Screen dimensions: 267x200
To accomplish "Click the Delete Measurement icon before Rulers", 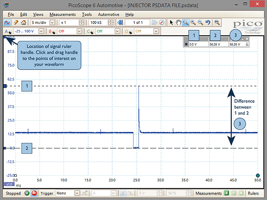I will tap(241, 193).
